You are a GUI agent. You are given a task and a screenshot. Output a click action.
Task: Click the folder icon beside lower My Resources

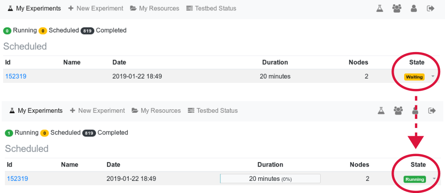135,111
